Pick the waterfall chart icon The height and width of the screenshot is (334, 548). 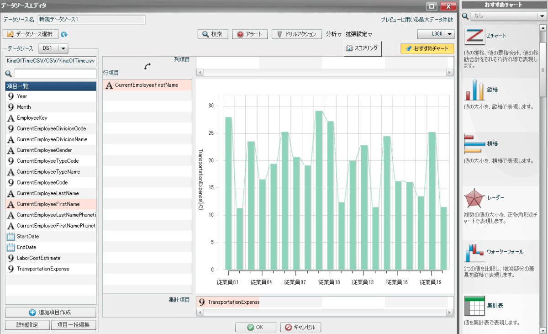click(474, 252)
